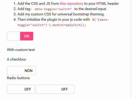Click the blank handle of second OFF switch
Screen dimensions: 136x98
coord(46,89)
